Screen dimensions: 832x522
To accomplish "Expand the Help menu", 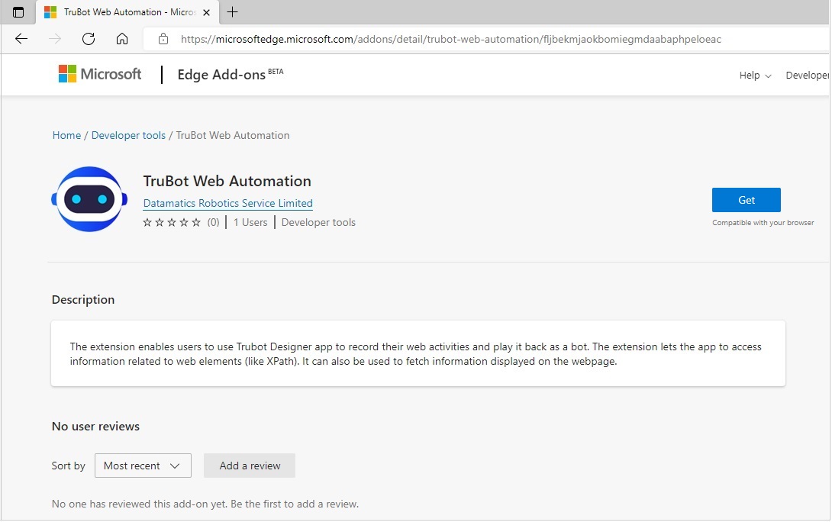I will [x=755, y=76].
